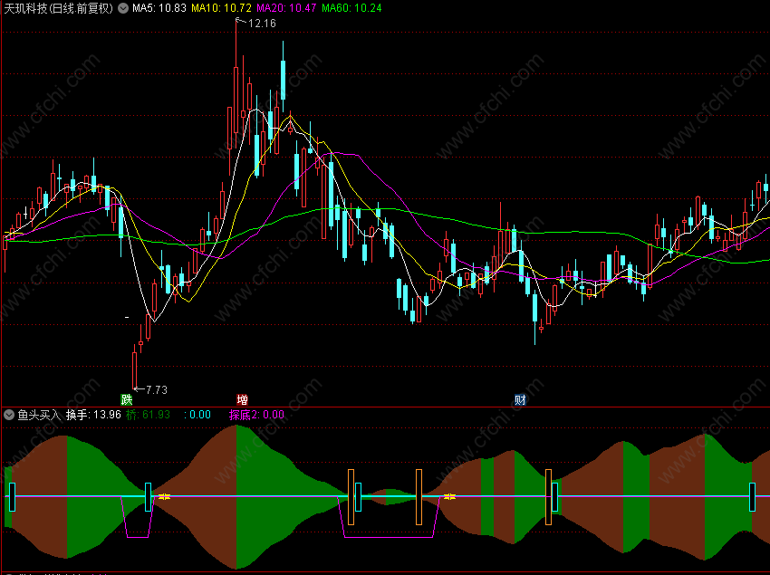770x575 pixels.
Task: Click the magenta MA20: 10.47 label
Action: [286, 8]
